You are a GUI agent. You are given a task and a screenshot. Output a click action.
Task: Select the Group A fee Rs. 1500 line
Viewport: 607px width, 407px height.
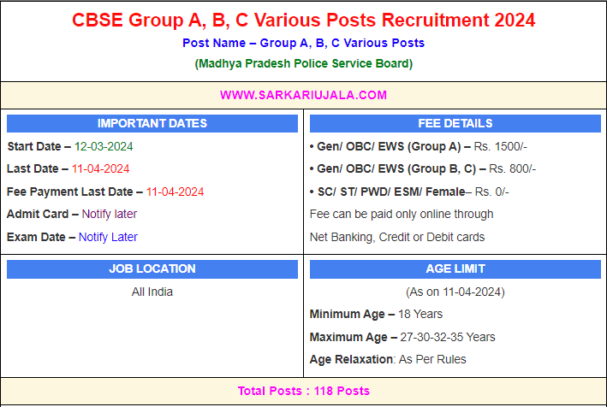420,146
